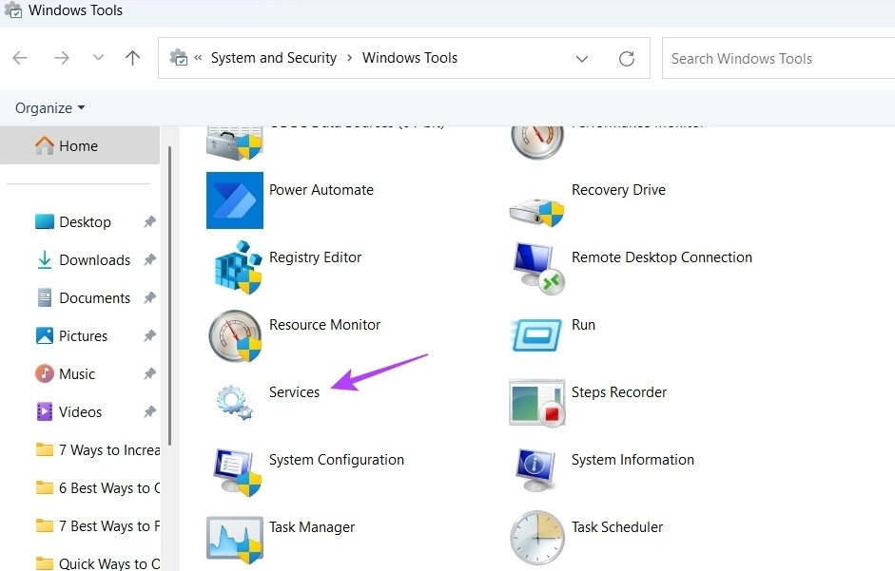This screenshot has width=895, height=571.
Task: Launch the Registry Editor
Action: click(315, 257)
